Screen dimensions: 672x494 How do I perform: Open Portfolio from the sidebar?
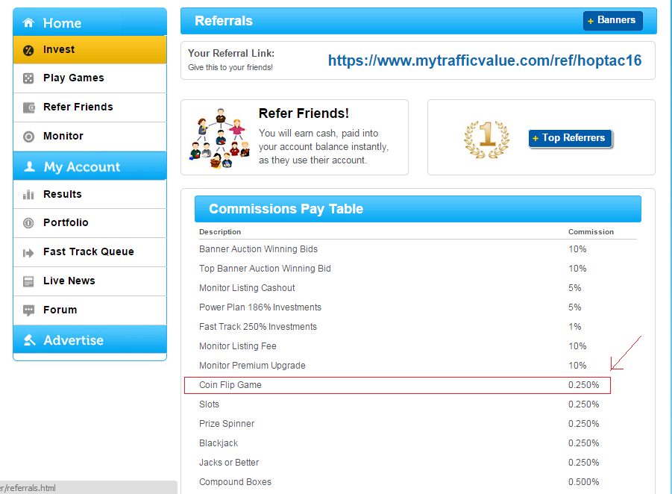[90, 223]
